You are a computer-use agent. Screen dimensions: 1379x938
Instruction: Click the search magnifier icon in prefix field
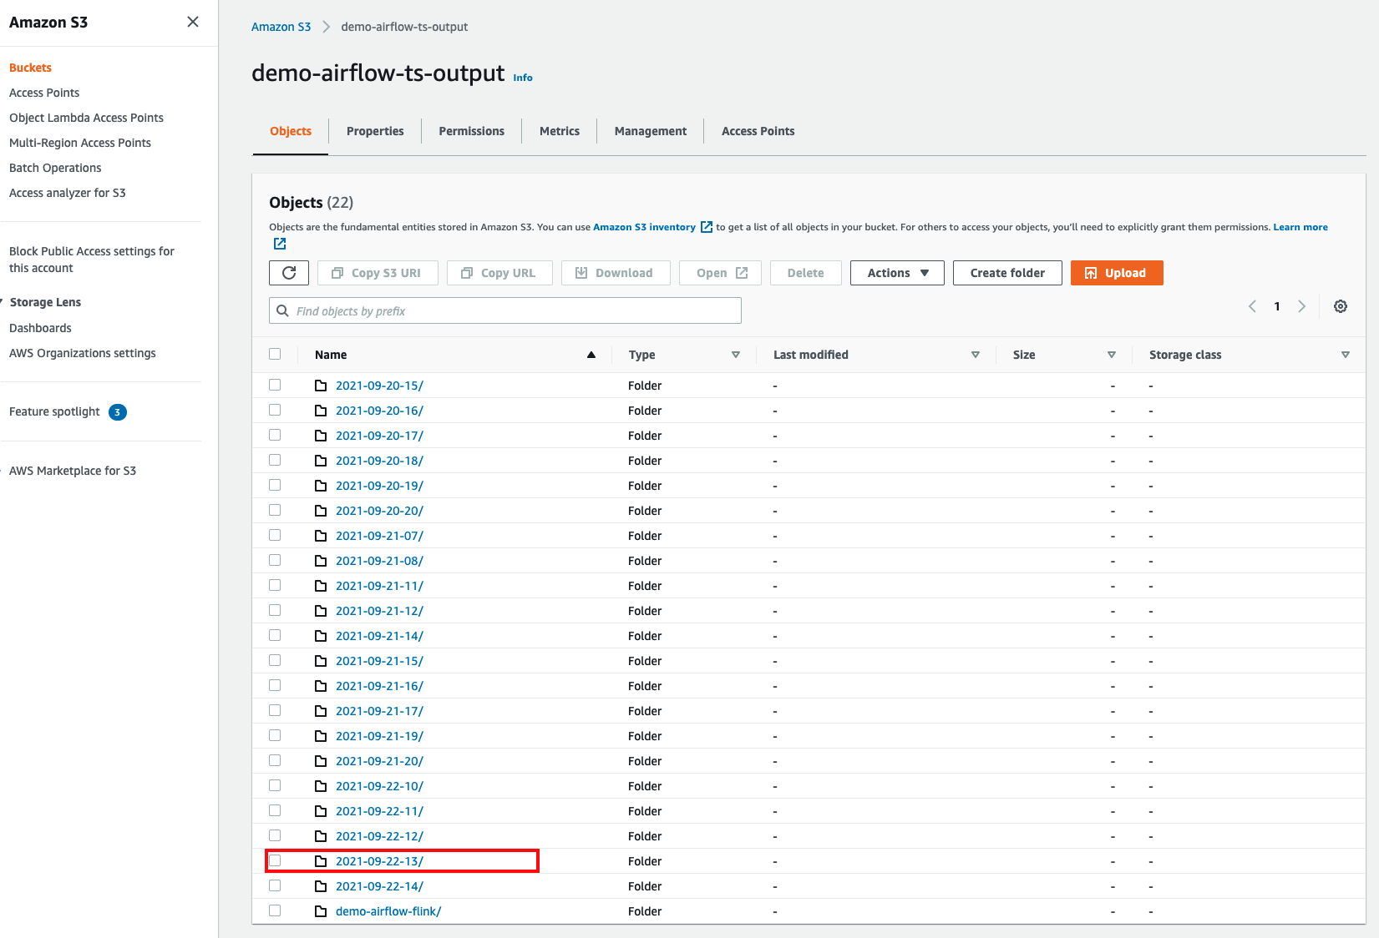tap(283, 310)
